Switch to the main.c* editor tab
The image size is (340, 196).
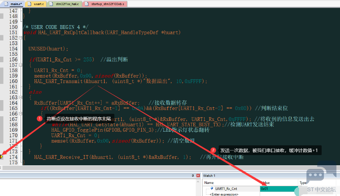[x=13, y=4]
